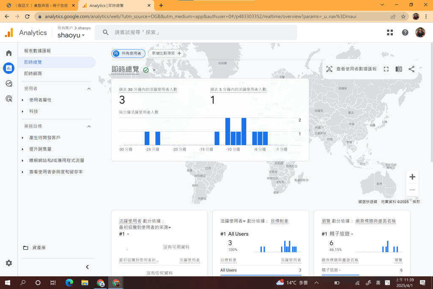Select 報表數據匯報 in the sidebar
This screenshot has height=289, width=433.
[37, 51]
